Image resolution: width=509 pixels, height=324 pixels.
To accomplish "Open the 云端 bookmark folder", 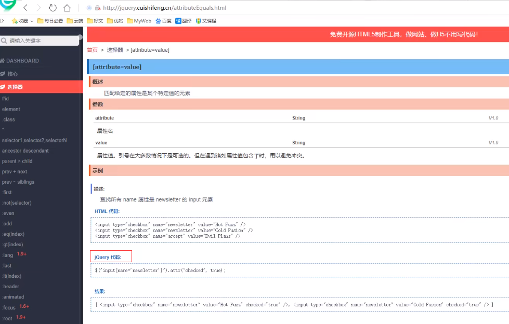I will [75, 21].
